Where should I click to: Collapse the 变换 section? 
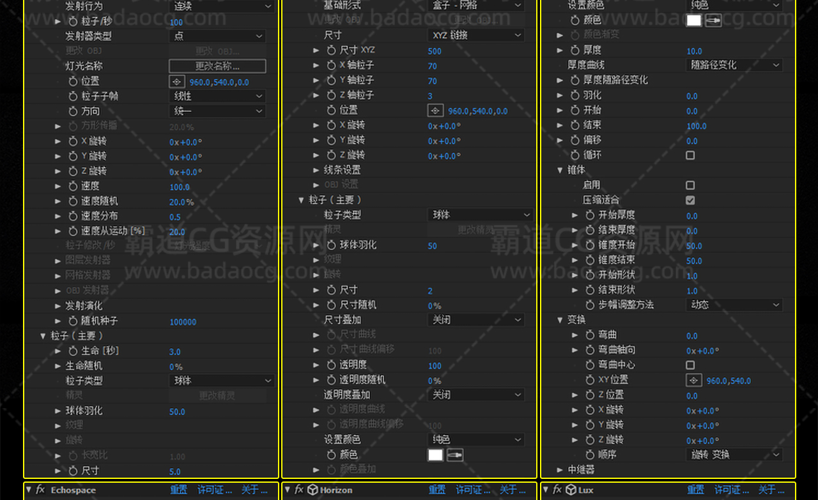click(560, 320)
